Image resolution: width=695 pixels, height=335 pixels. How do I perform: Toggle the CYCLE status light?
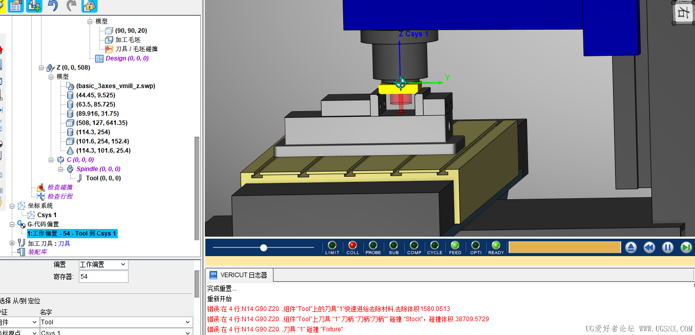[x=434, y=245]
